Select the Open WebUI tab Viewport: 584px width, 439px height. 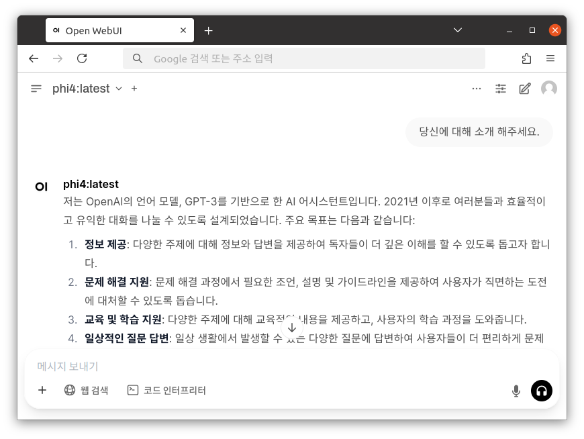(x=119, y=30)
